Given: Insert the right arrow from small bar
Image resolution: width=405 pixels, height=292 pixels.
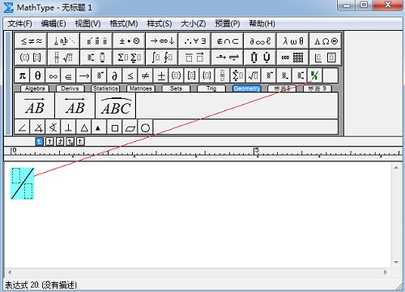Looking at the screenshot, I should pyautogui.click(x=83, y=75).
